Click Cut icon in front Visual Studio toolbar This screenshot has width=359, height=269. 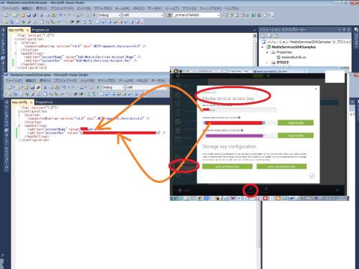pos(46,87)
